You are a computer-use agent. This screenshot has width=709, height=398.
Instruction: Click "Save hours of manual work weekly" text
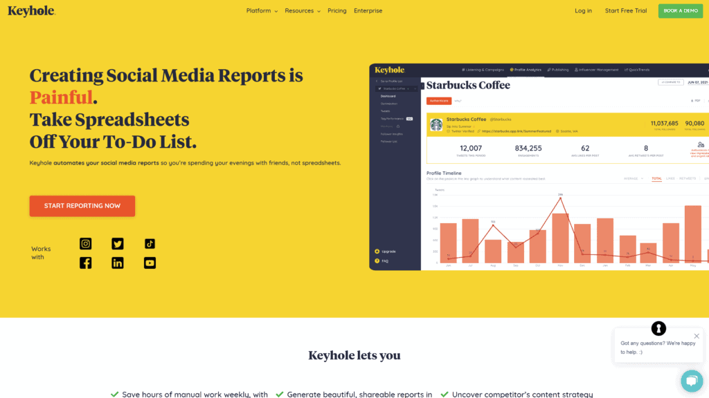(188, 394)
